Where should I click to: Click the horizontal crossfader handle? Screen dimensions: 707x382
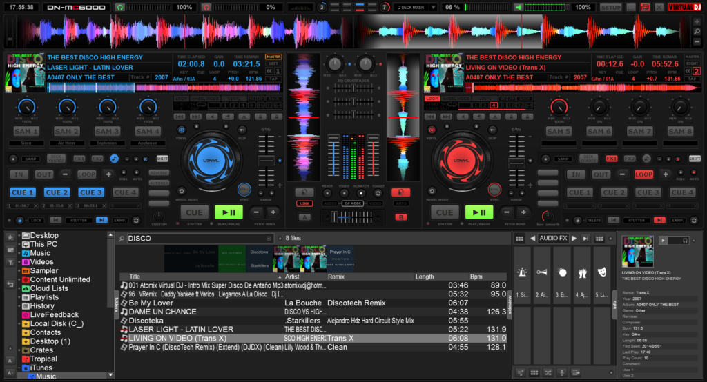pyautogui.click(x=334, y=218)
